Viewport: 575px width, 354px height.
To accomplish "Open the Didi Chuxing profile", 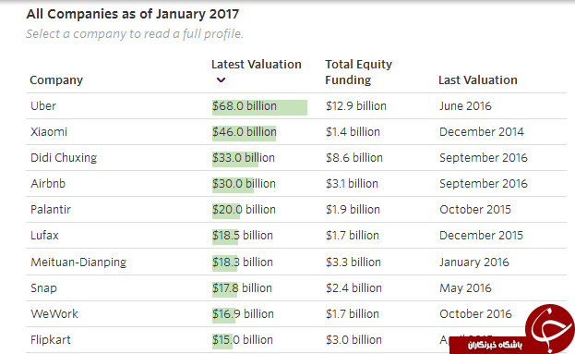I will (x=64, y=157).
